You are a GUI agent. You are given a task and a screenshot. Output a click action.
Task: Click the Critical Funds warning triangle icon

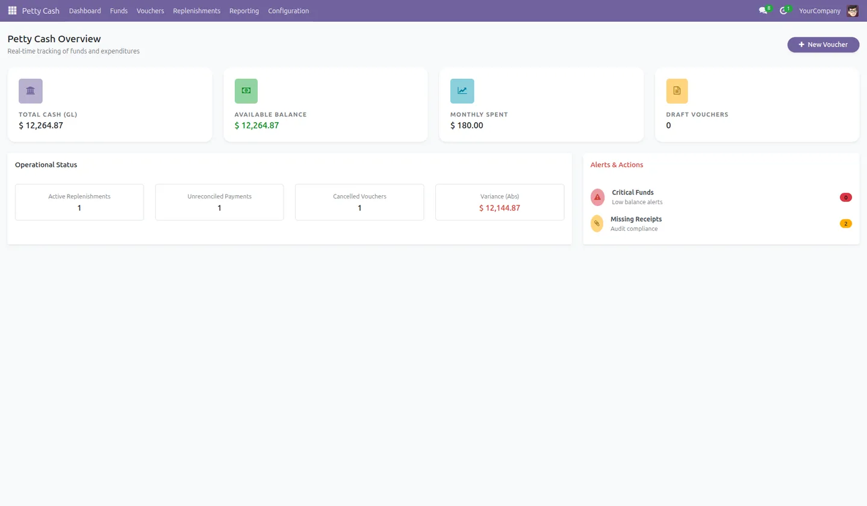coord(597,197)
